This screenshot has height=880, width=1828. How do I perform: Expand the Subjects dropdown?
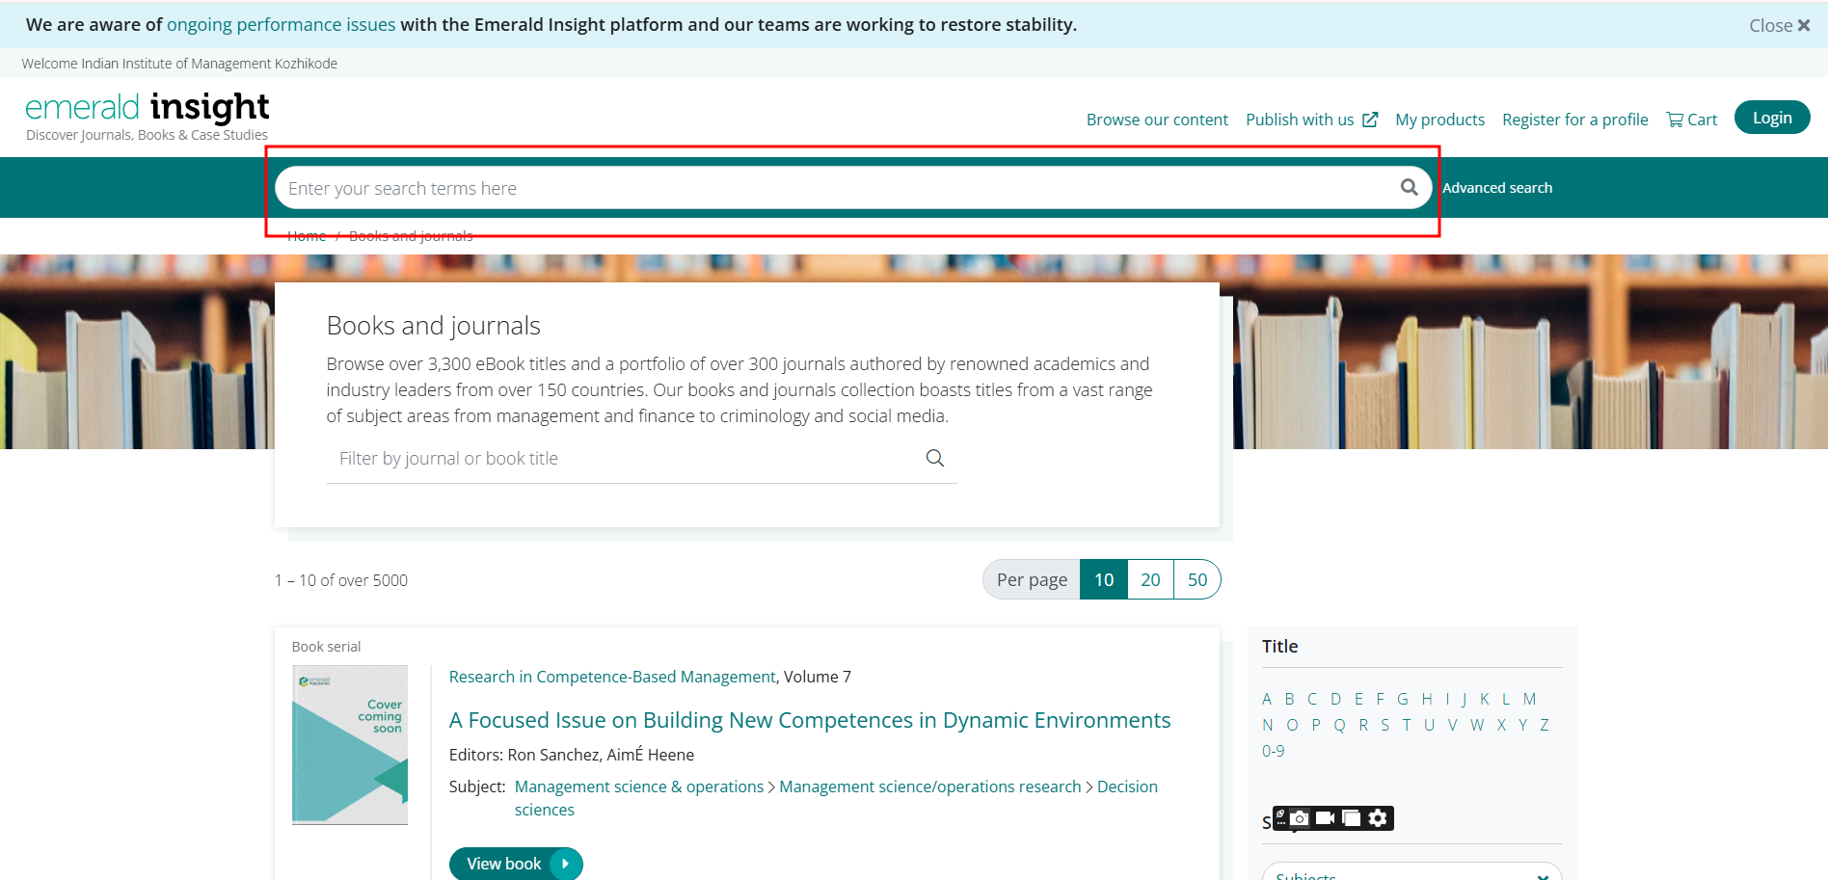tap(1411, 873)
